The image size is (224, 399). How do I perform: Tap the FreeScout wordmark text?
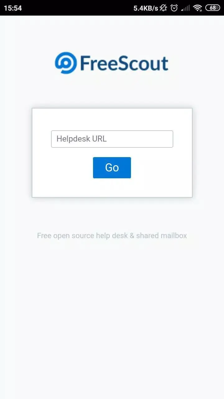pyautogui.click(x=124, y=63)
